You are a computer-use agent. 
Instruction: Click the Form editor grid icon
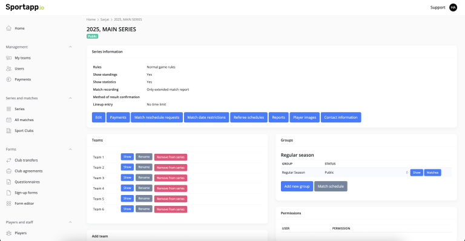coord(8,203)
